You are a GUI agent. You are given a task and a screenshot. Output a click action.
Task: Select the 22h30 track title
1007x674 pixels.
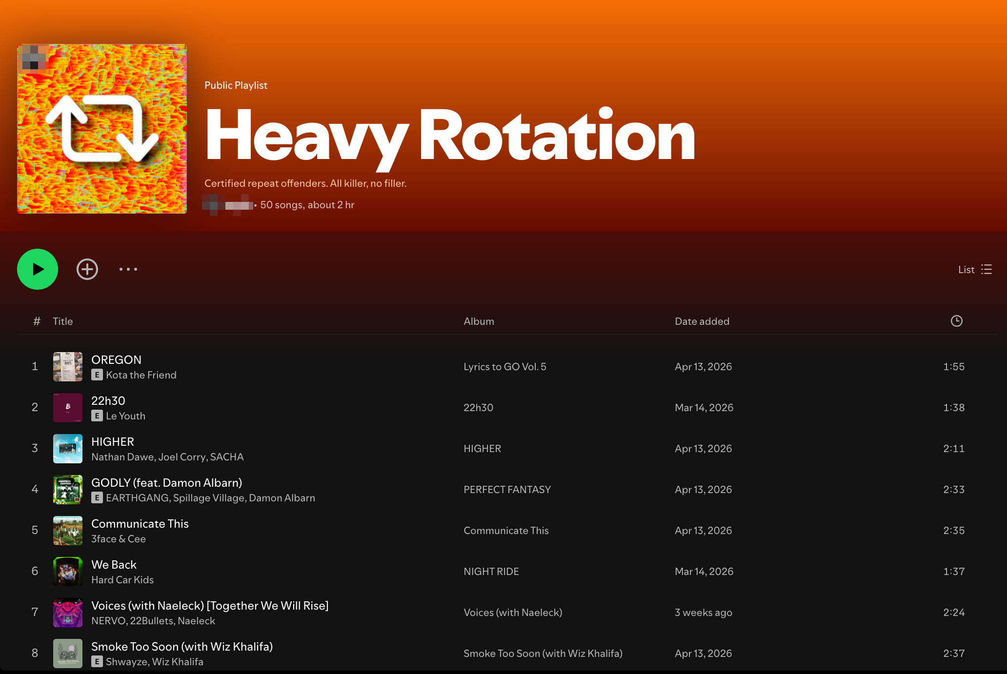click(108, 401)
